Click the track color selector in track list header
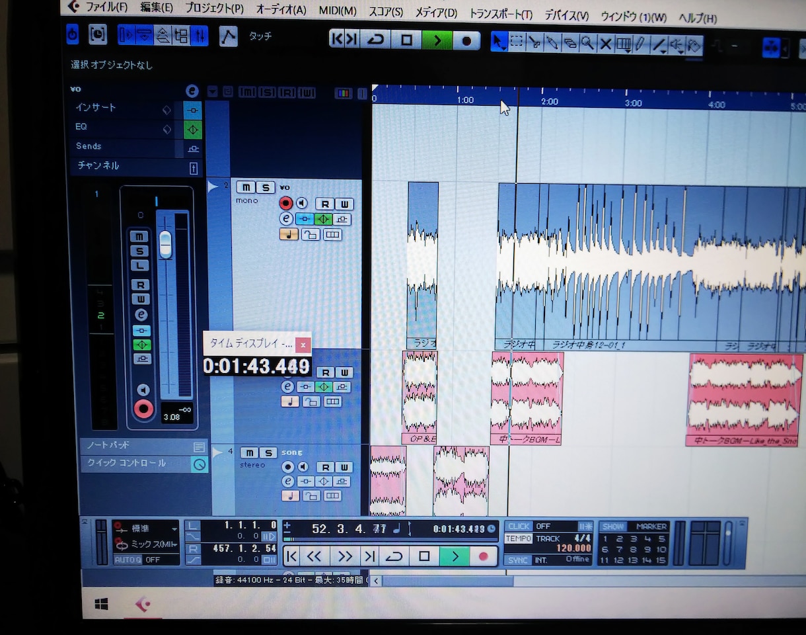 click(x=344, y=93)
